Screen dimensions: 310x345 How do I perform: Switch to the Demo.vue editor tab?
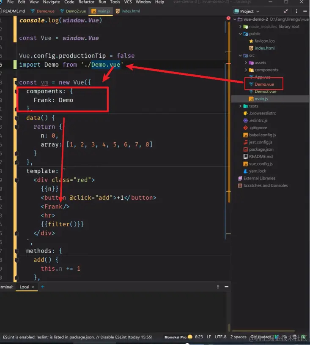(43, 11)
